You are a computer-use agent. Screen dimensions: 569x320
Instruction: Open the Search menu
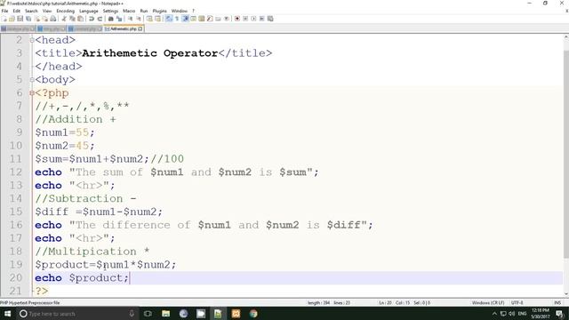tap(31, 11)
